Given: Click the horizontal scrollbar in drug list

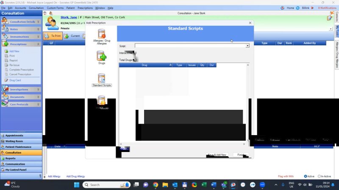Looking at the screenshot, I should click(x=182, y=144).
